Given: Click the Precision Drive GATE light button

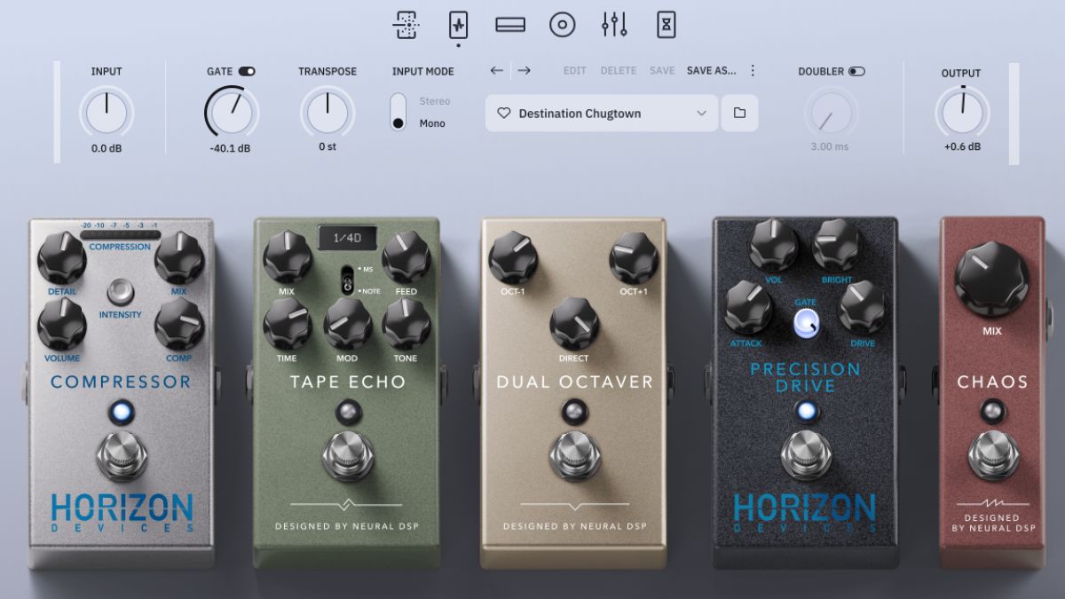Looking at the screenshot, I should coord(806,324).
